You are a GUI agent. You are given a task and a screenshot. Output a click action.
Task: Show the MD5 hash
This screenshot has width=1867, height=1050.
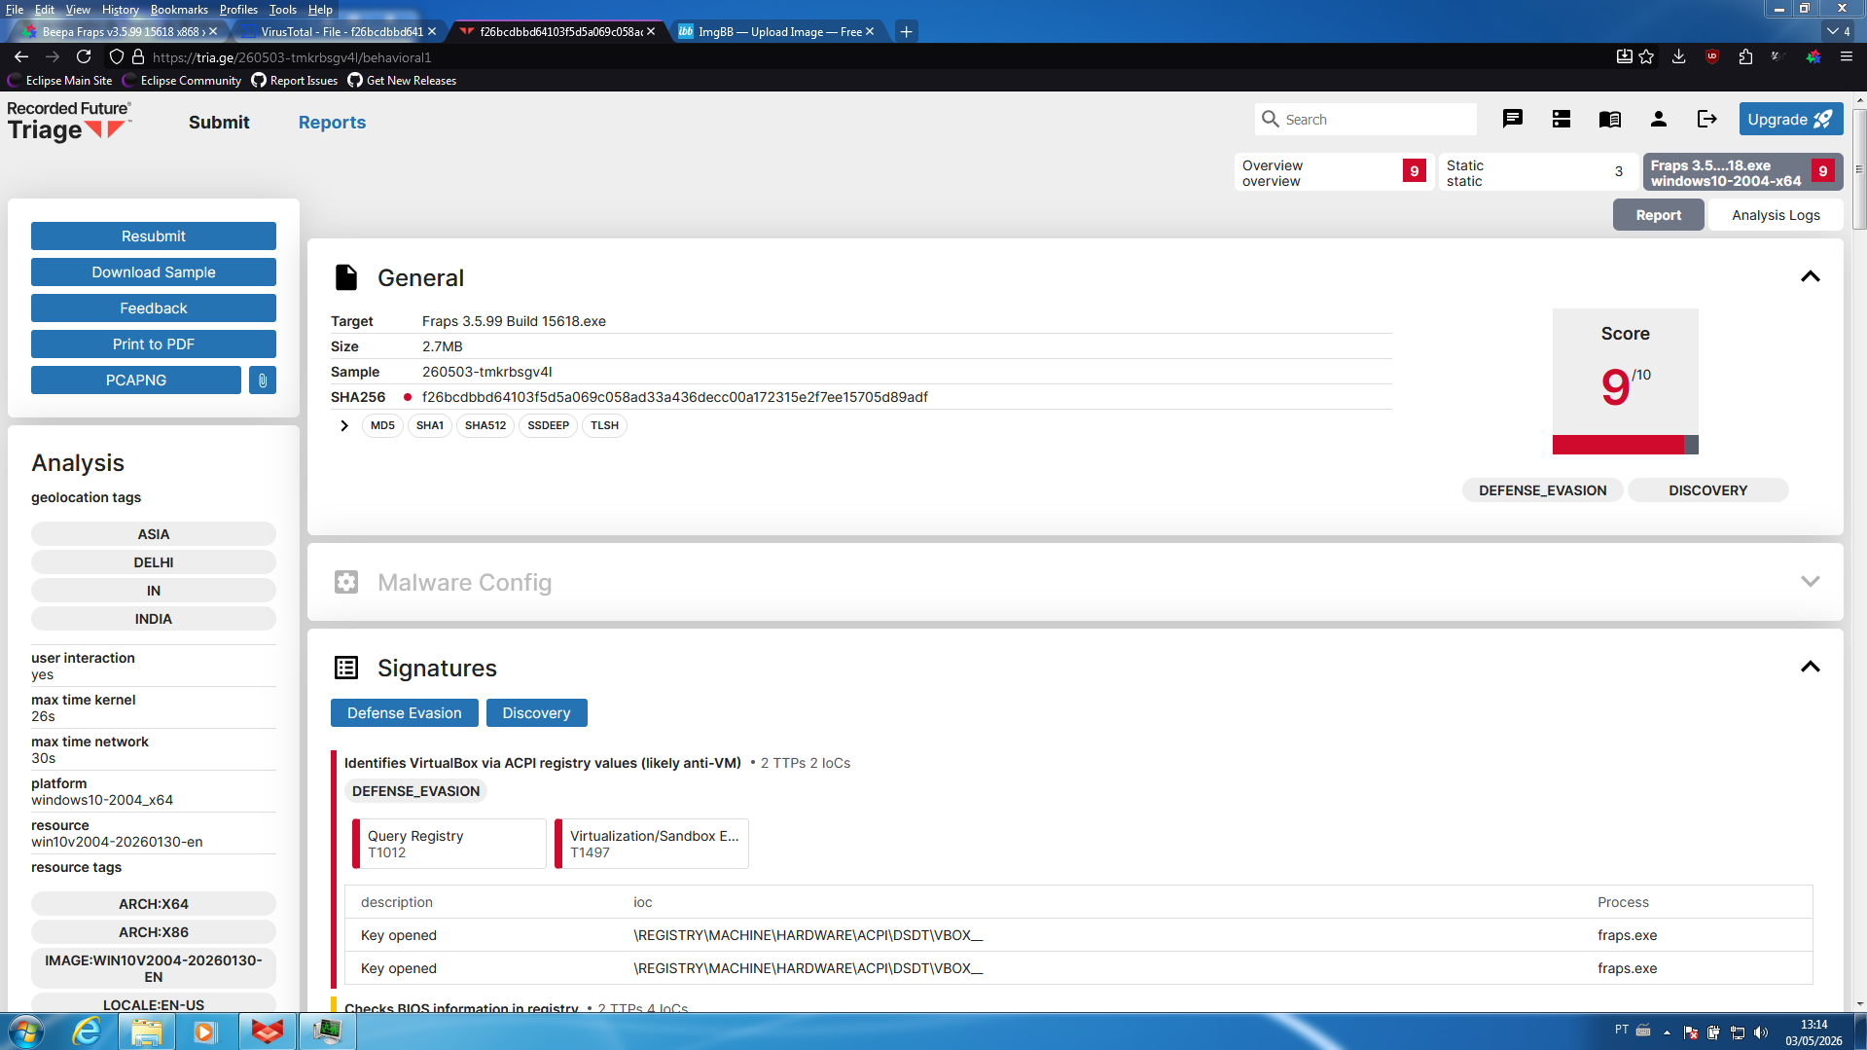[x=382, y=425]
